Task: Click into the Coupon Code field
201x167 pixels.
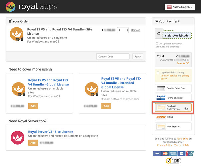Action: point(113,56)
